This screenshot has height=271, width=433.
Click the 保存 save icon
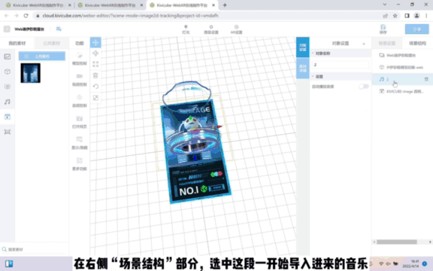tap(383, 29)
